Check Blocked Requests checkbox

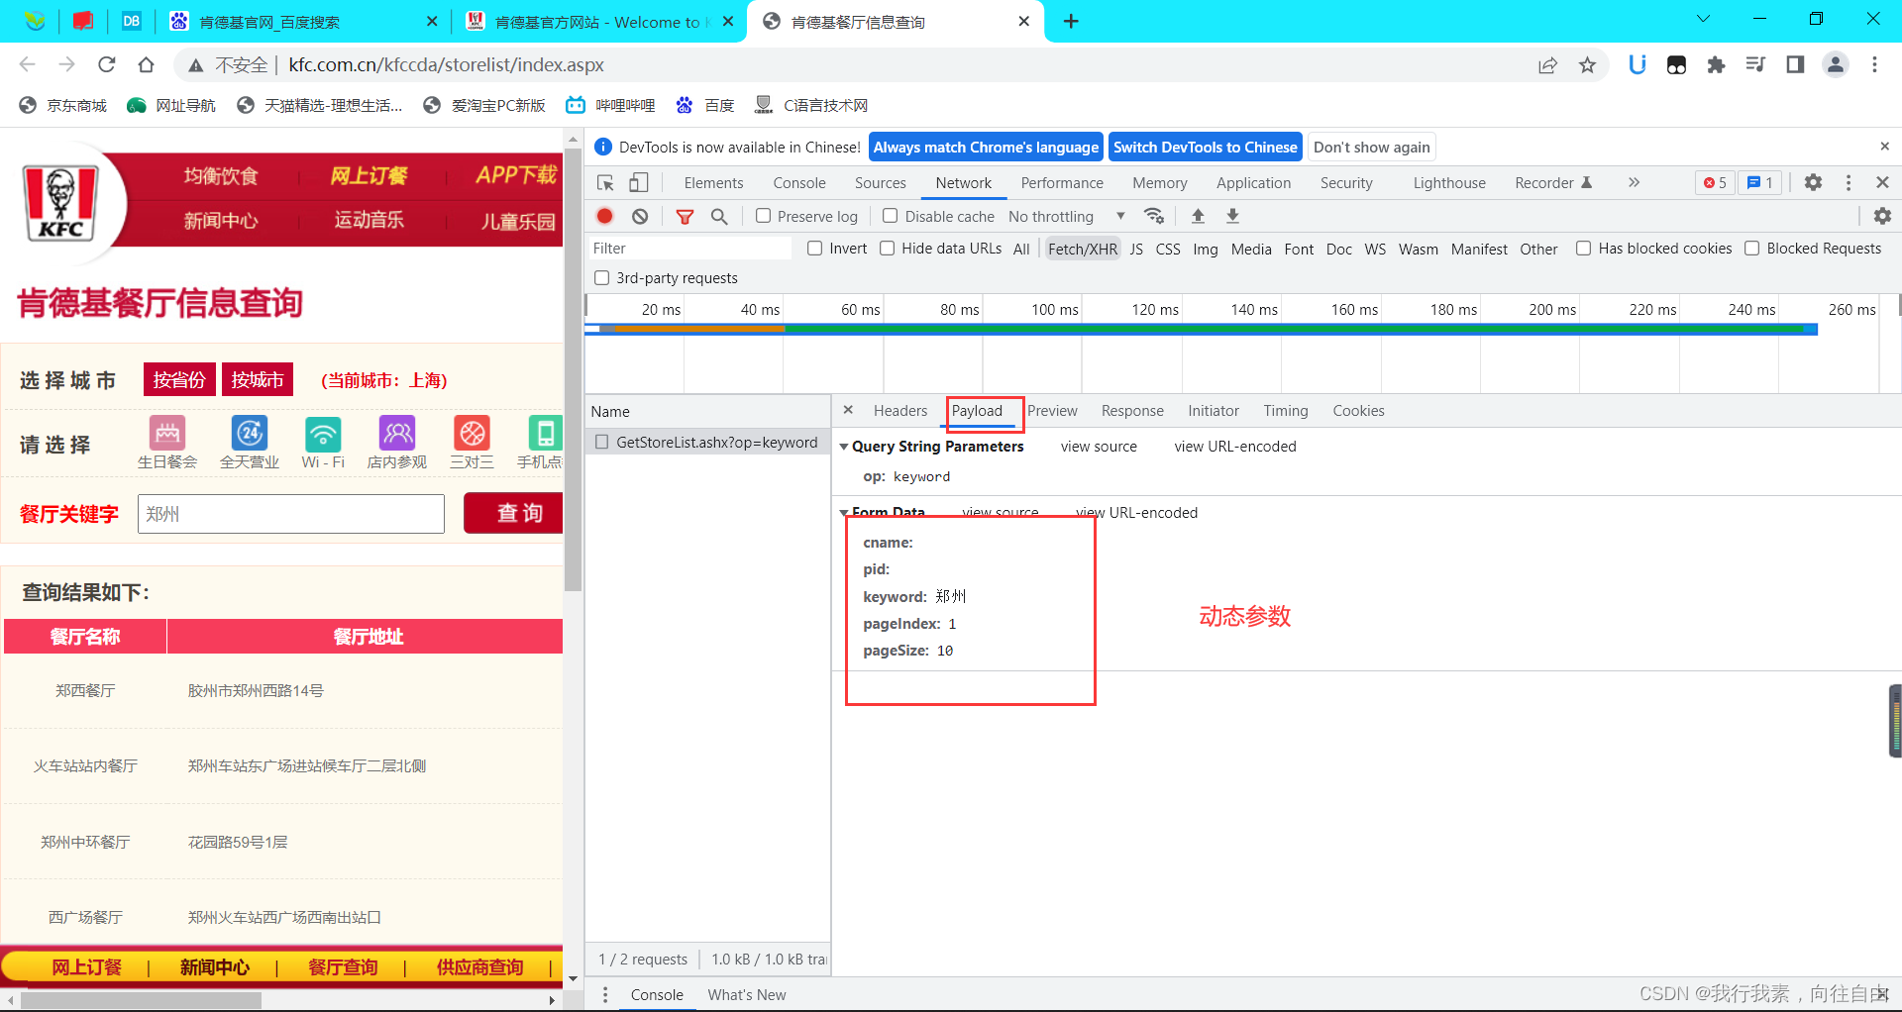click(1752, 249)
